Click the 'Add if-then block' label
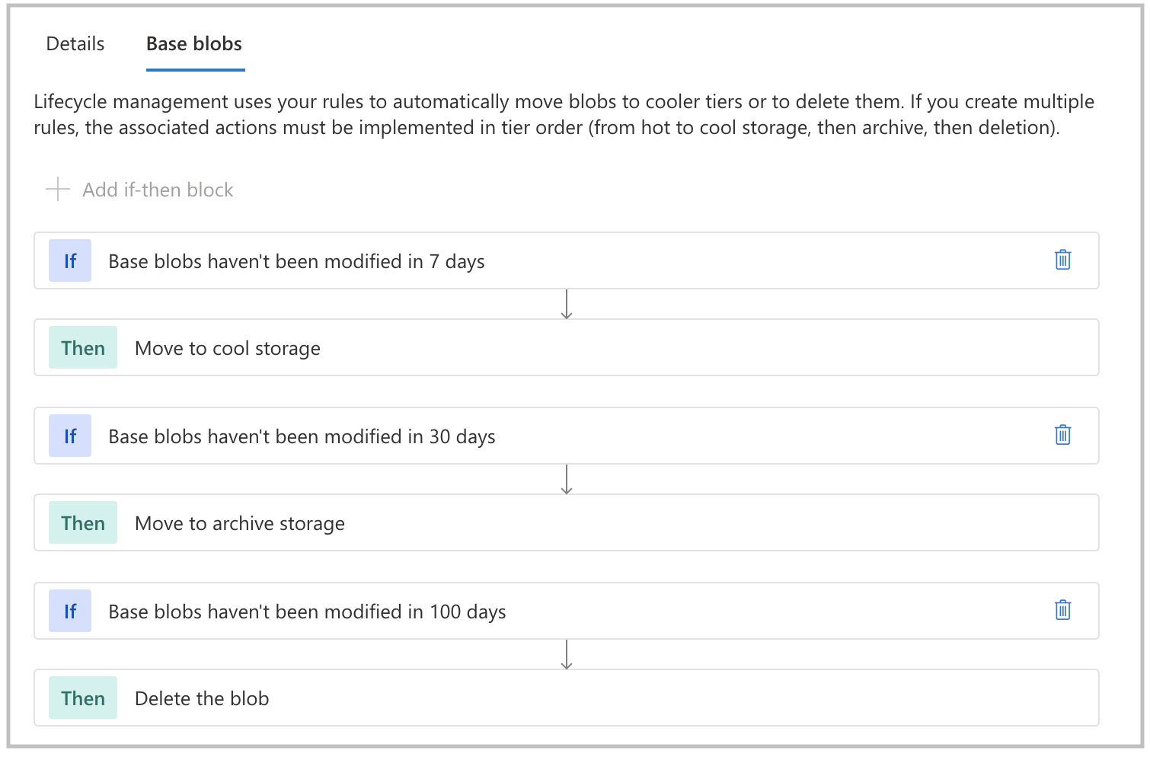Viewport: 1150px width, 757px height. point(158,190)
